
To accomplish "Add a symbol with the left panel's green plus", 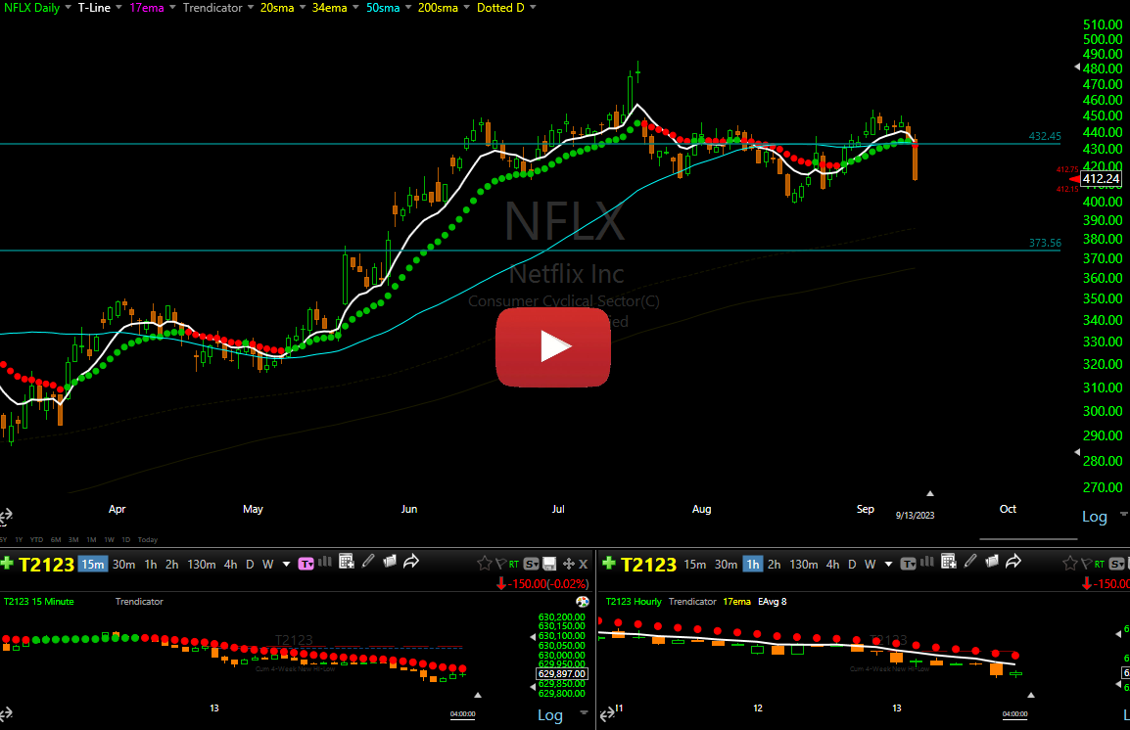I will coord(7,563).
